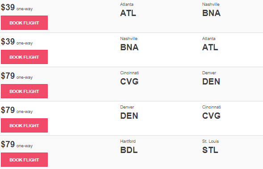Book the Denver to Cincinnati flight
This screenshot has height=169, width=263.
pos(24,125)
